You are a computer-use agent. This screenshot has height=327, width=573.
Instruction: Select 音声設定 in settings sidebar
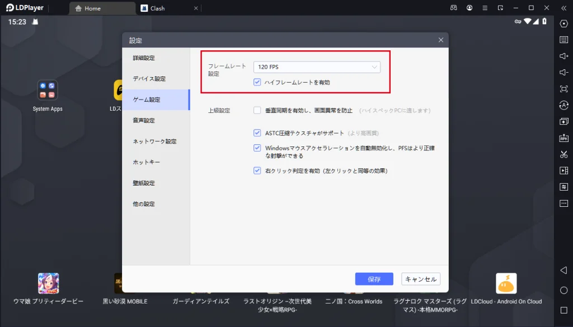coord(156,120)
